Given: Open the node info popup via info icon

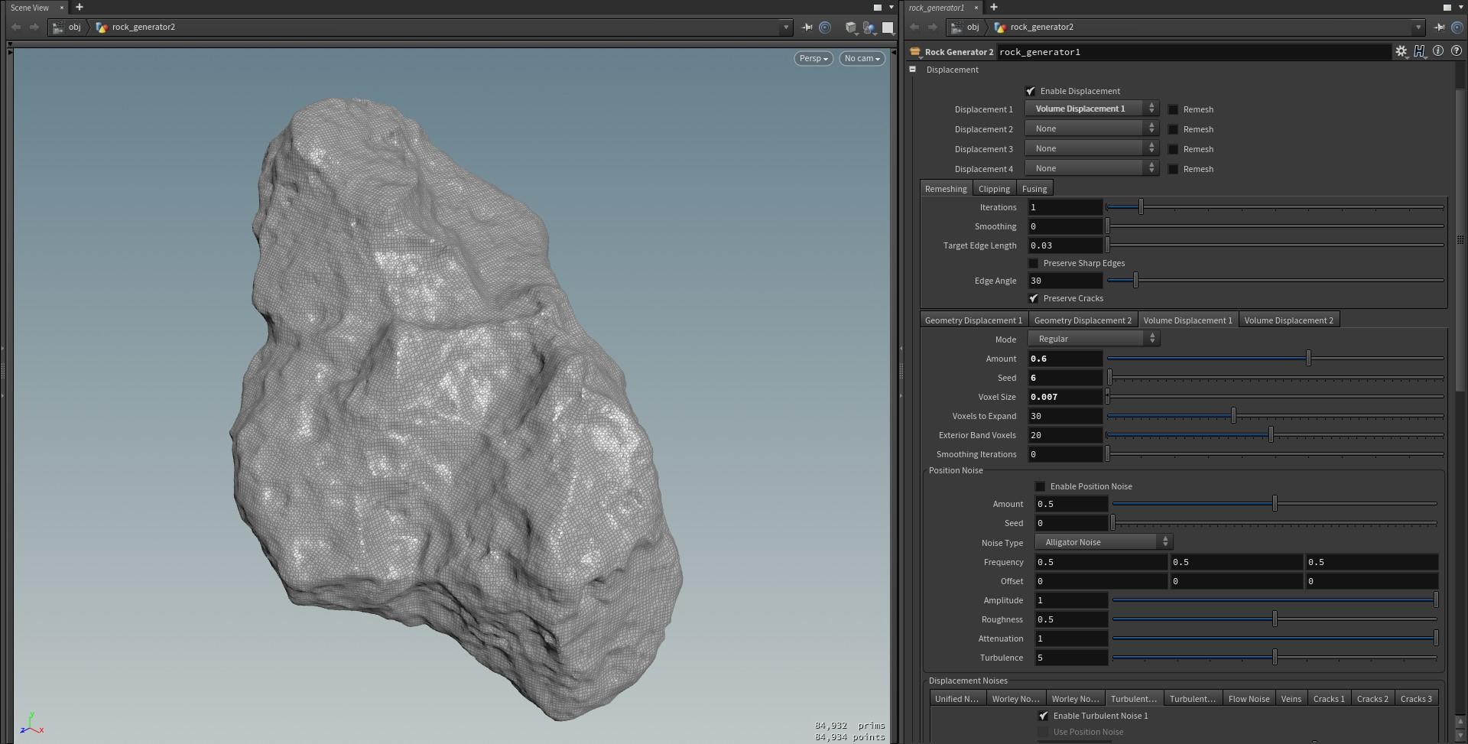Looking at the screenshot, I should tap(1439, 51).
